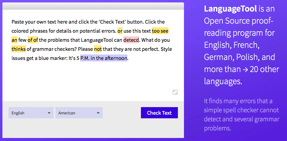287x141 pixels.
Task: Click the English dropdown arrow
Action: click(x=49, y=113)
